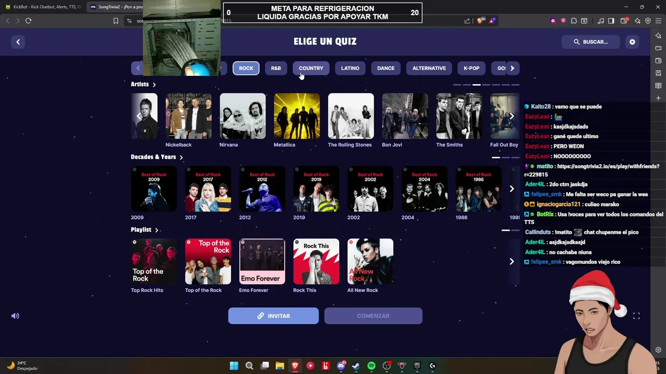The height and width of the screenshot is (374, 666).
Task: Show next playlists with right arrow
Action: click(511, 261)
